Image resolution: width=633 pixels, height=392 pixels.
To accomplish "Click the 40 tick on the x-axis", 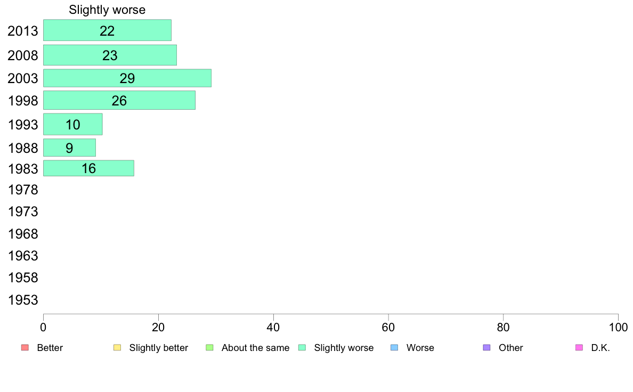I will click(x=273, y=328).
